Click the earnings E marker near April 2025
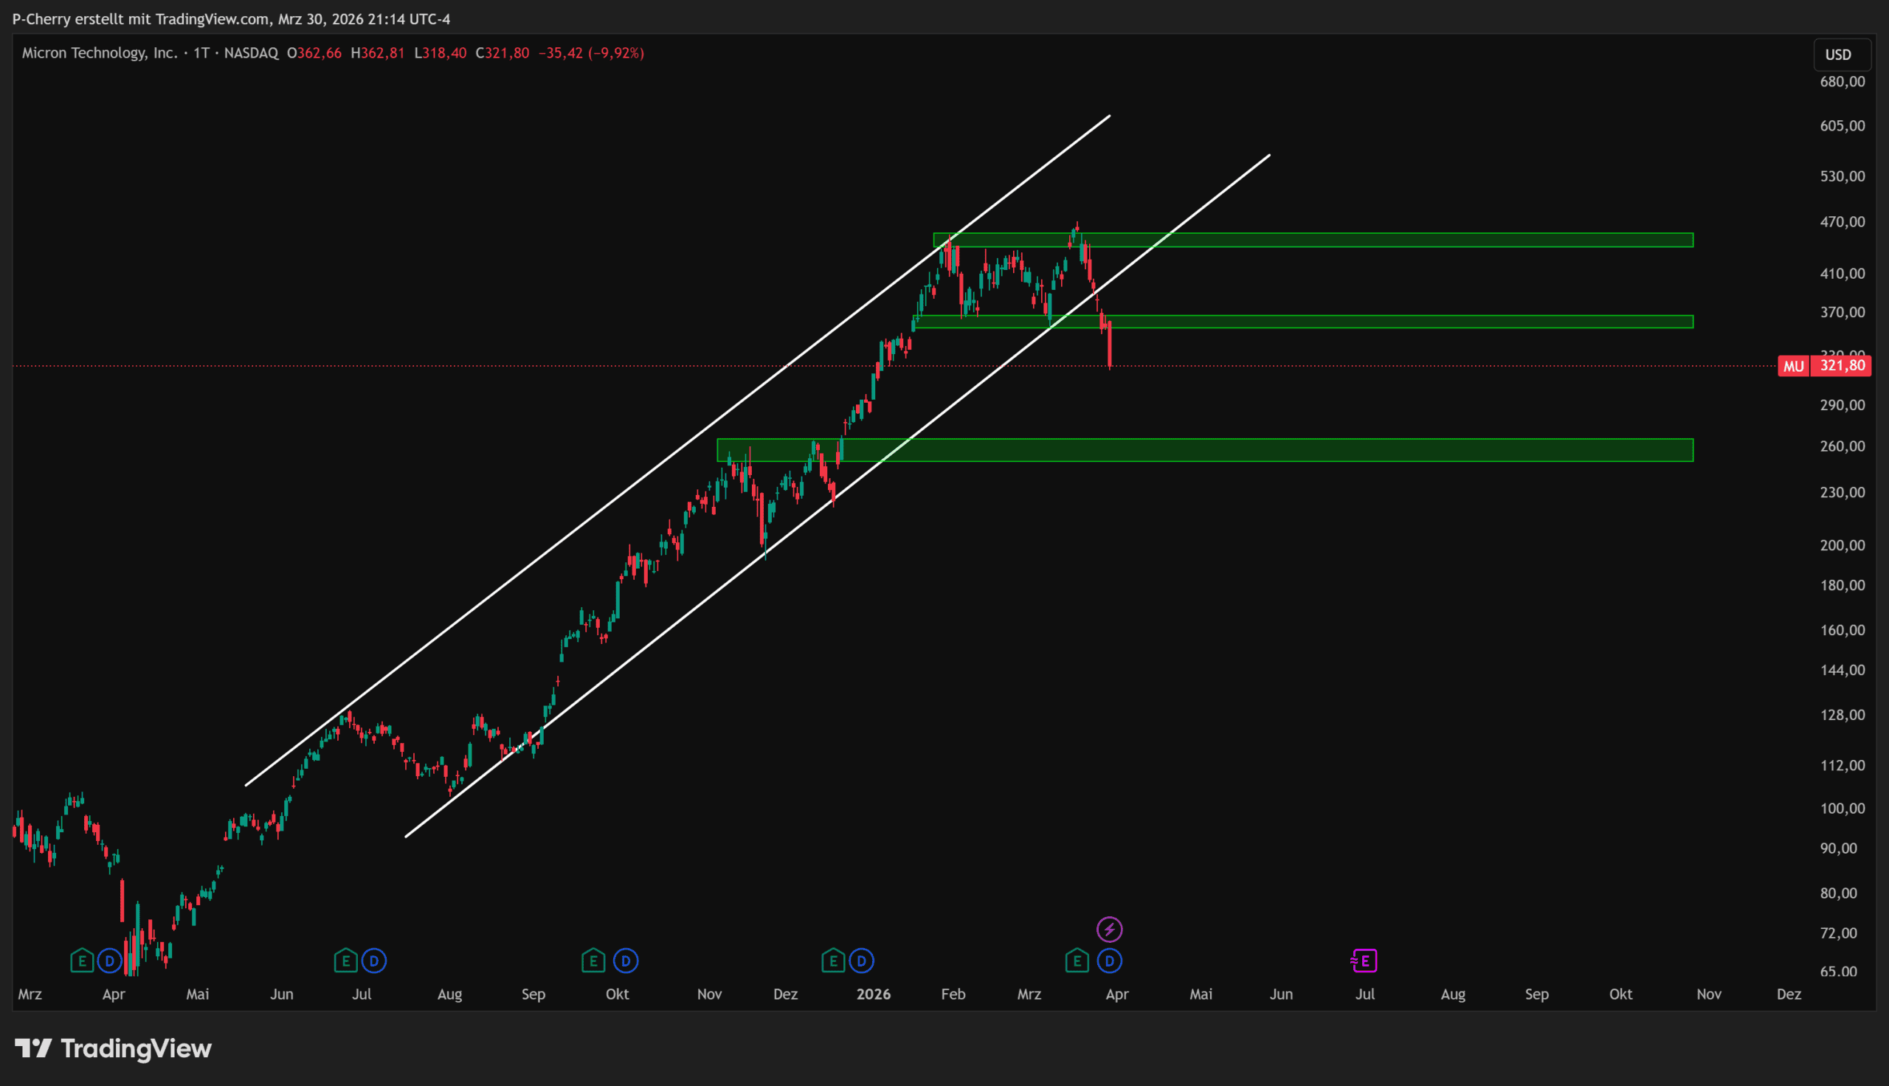The width and height of the screenshot is (1889, 1086). [82, 961]
